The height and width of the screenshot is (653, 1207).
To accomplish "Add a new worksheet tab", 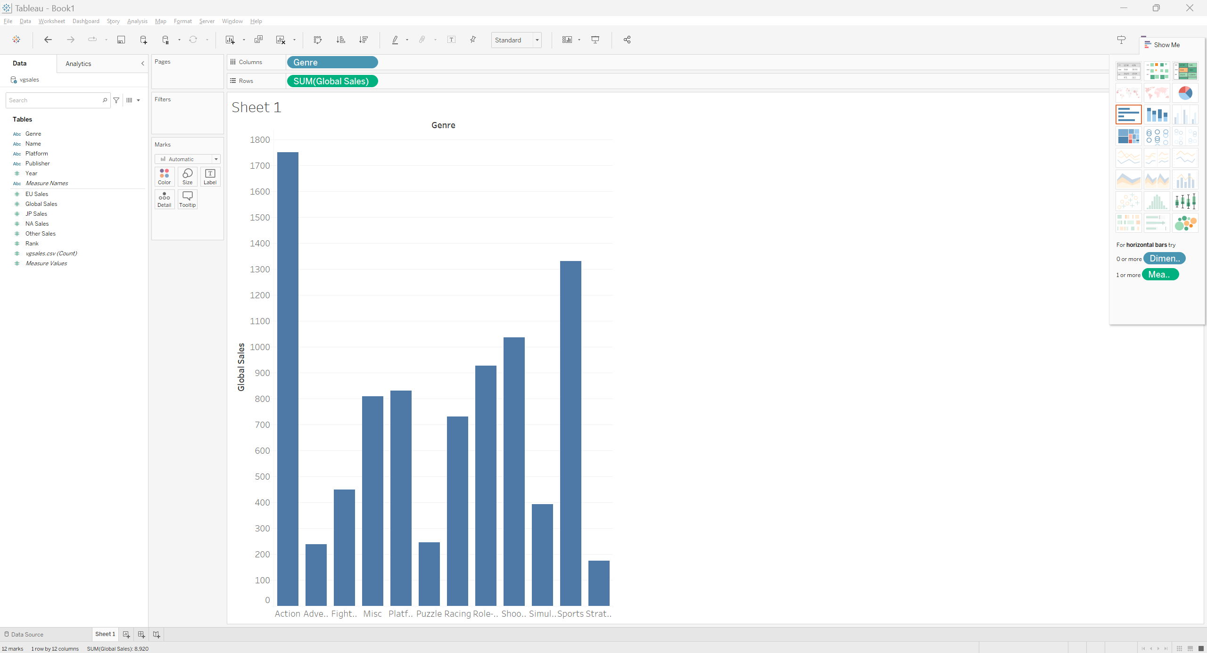I will pyautogui.click(x=126, y=635).
